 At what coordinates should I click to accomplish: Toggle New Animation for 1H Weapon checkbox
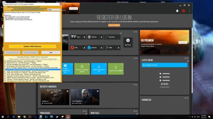5,73
